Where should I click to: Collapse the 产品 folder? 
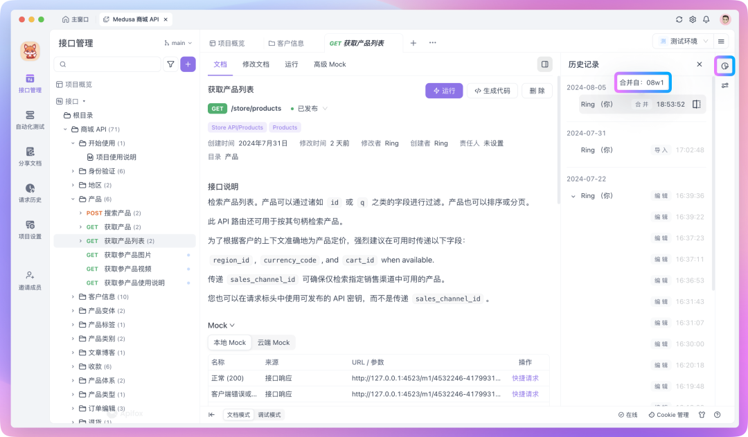73,199
